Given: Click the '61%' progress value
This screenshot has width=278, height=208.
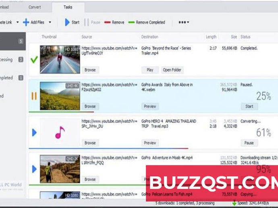Looking at the screenshot, I should 263,133.
